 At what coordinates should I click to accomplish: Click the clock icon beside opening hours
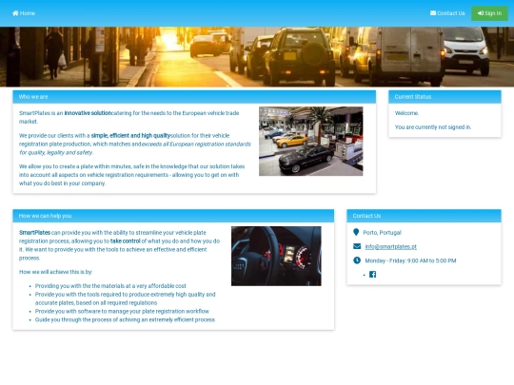click(x=357, y=260)
